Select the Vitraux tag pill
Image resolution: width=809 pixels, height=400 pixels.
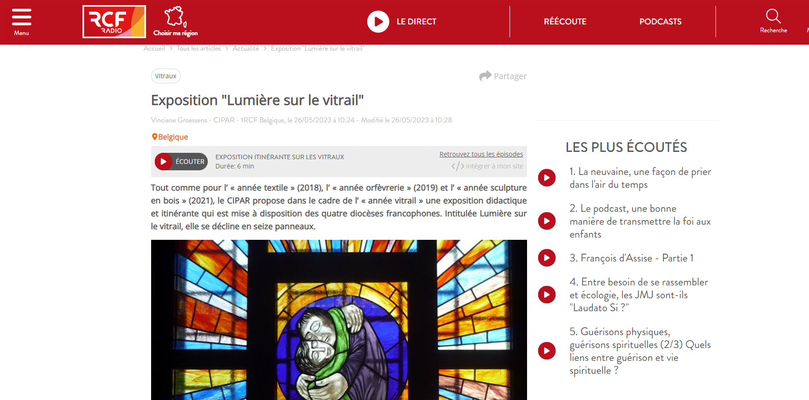165,76
